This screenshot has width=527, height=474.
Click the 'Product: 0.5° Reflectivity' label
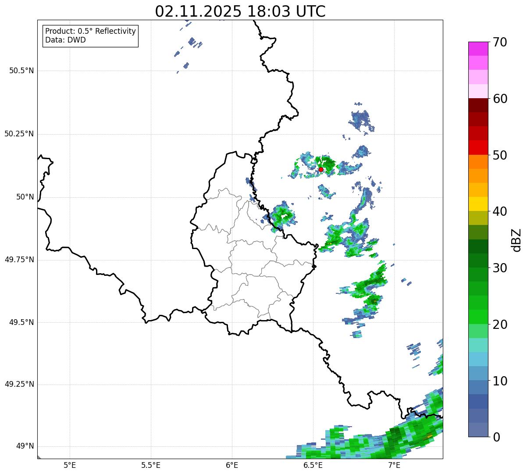pyautogui.click(x=90, y=32)
